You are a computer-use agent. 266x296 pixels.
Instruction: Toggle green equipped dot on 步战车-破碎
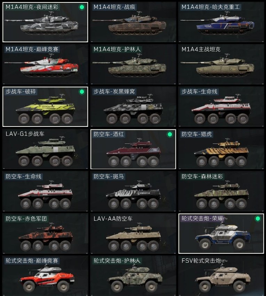82,92
